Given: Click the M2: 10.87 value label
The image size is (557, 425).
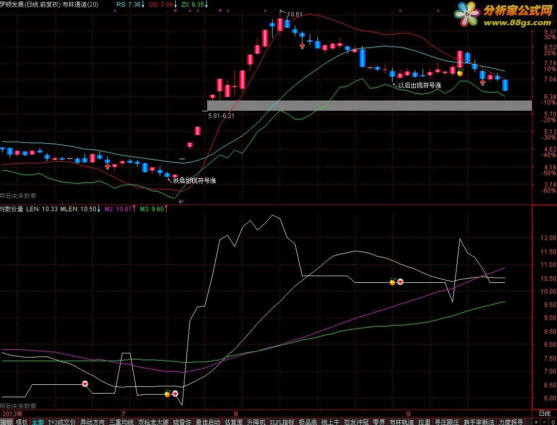Looking at the screenshot, I should (118, 209).
